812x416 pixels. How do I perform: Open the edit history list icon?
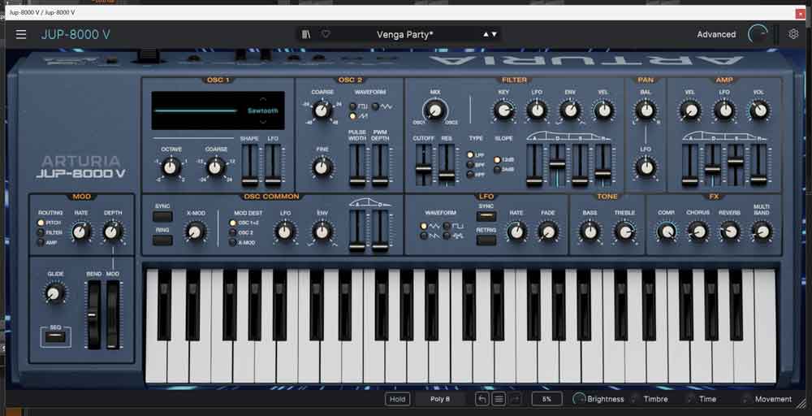coord(499,399)
